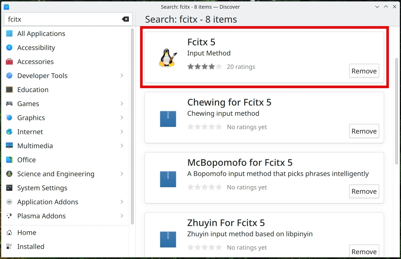Click McBopomofo for Fcitx 5 star rating

[x=204, y=187]
